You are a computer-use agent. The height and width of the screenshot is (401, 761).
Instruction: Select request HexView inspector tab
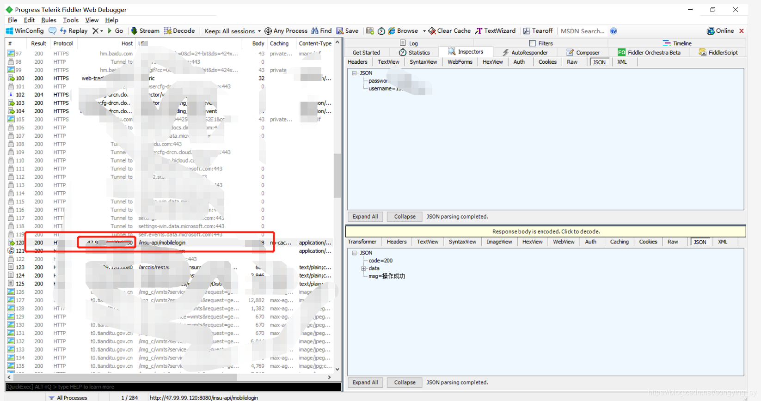tap(492, 62)
